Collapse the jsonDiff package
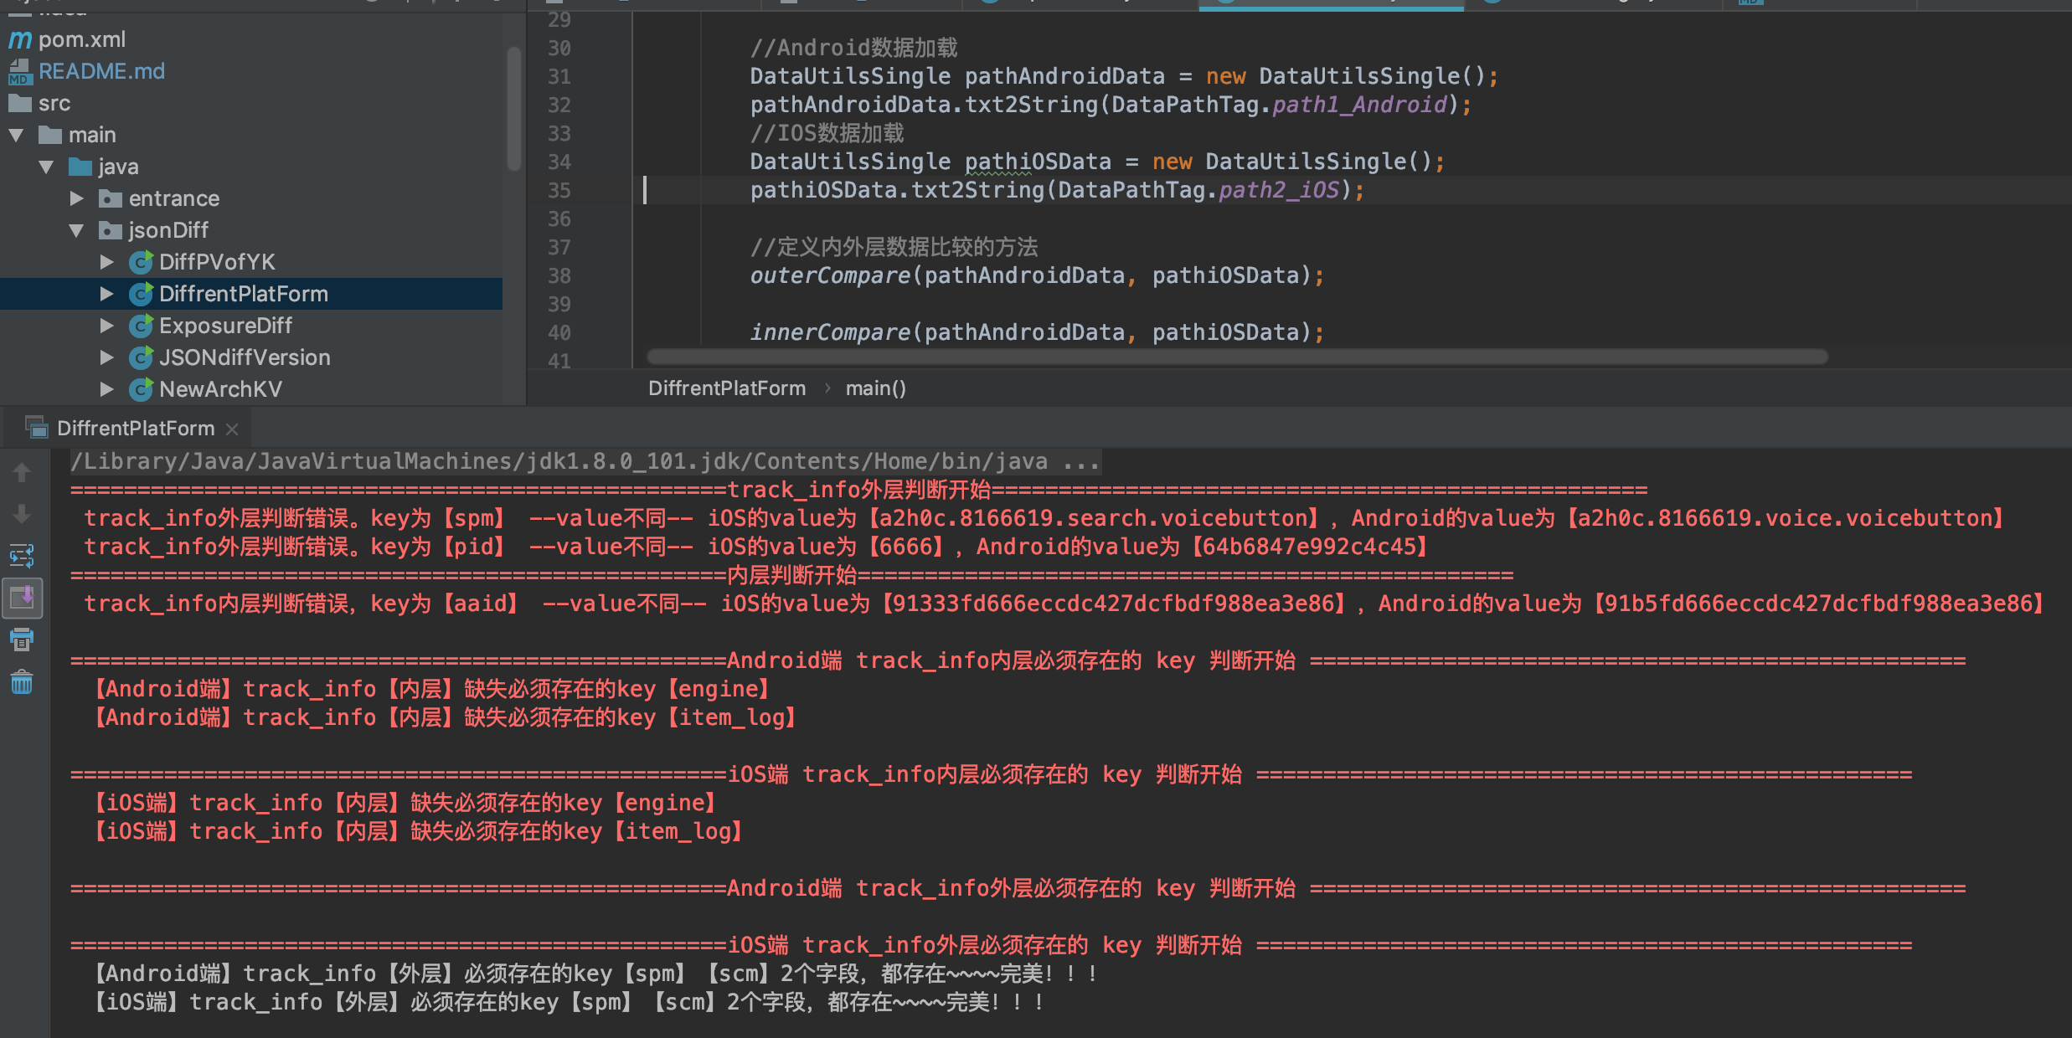Image resolution: width=2072 pixels, height=1038 pixels. pos(76,230)
